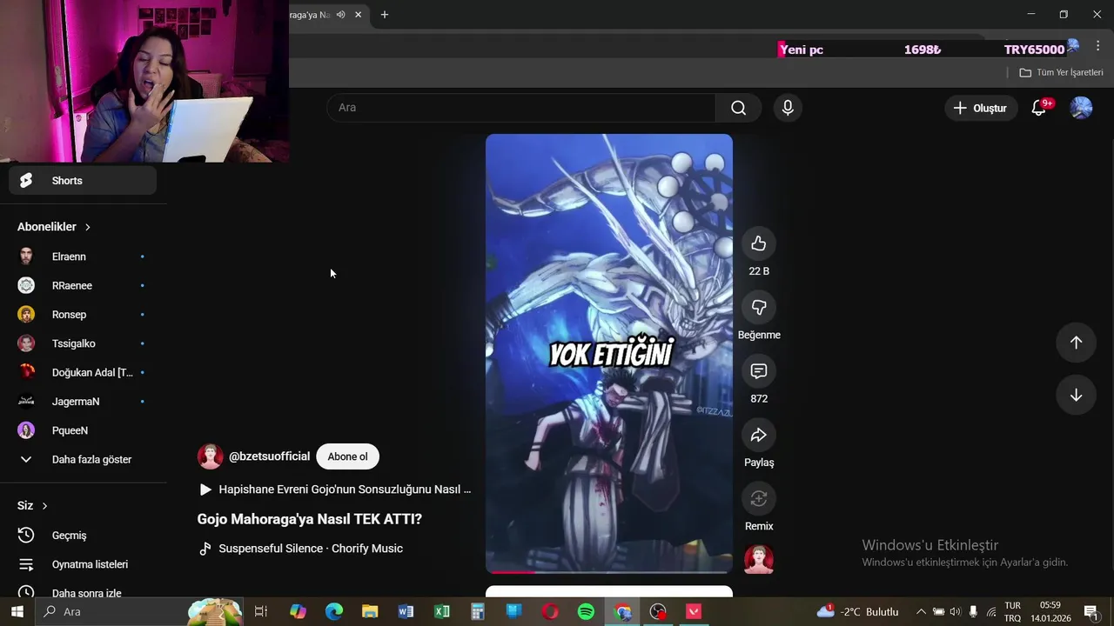Open the volume control in tray
The height and width of the screenshot is (626, 1114).
[956, 612]
